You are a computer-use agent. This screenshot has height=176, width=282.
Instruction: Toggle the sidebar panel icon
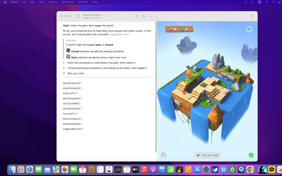(78, 16)
